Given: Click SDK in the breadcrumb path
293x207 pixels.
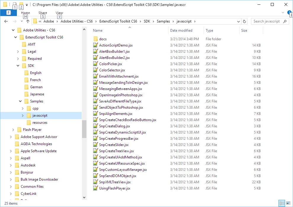Looking at the screenshot, I should [147, 21].
